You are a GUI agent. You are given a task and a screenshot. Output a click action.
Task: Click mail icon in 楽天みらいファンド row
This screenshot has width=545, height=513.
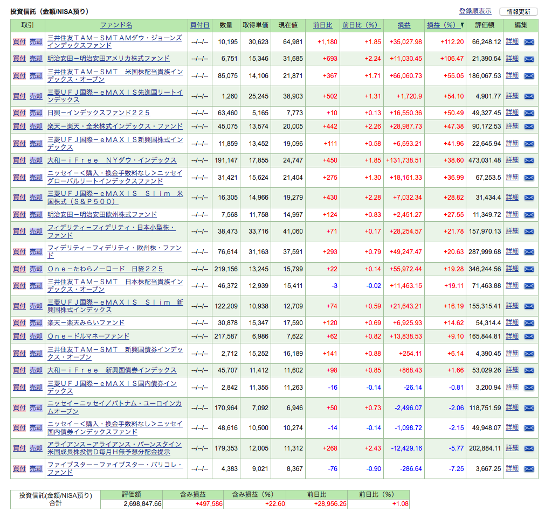pos(529,323)
